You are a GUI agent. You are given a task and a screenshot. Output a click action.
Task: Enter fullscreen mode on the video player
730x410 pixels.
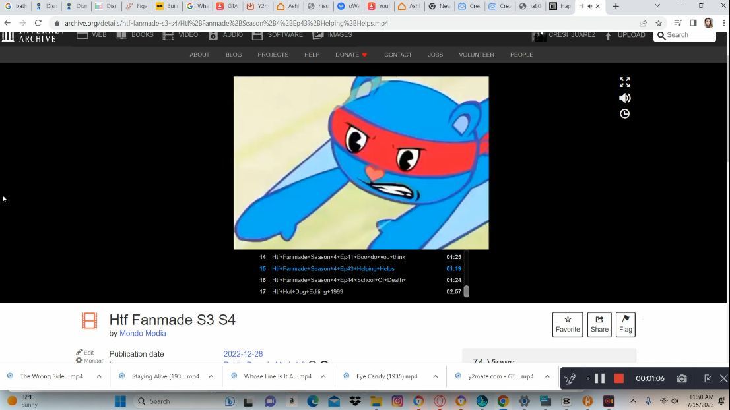[624, 82]
